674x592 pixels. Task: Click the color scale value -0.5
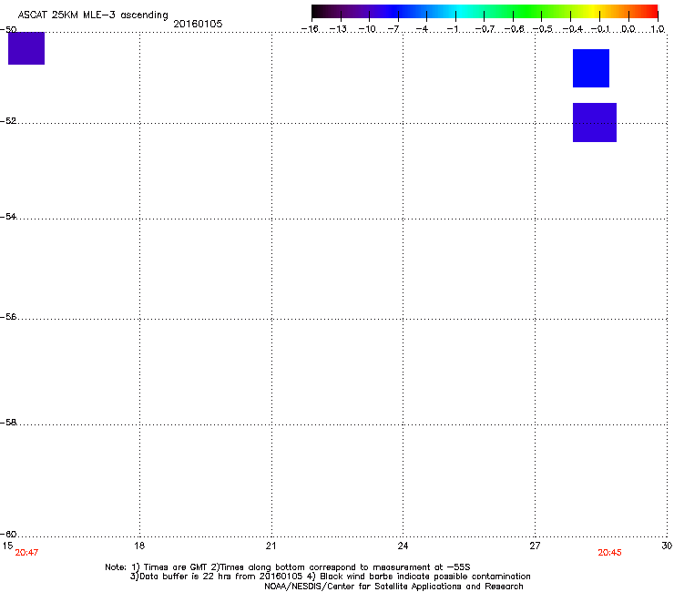543,29
